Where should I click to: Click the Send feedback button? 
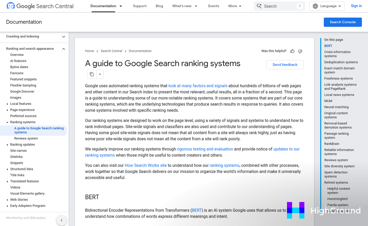click(x=285, y=65)
